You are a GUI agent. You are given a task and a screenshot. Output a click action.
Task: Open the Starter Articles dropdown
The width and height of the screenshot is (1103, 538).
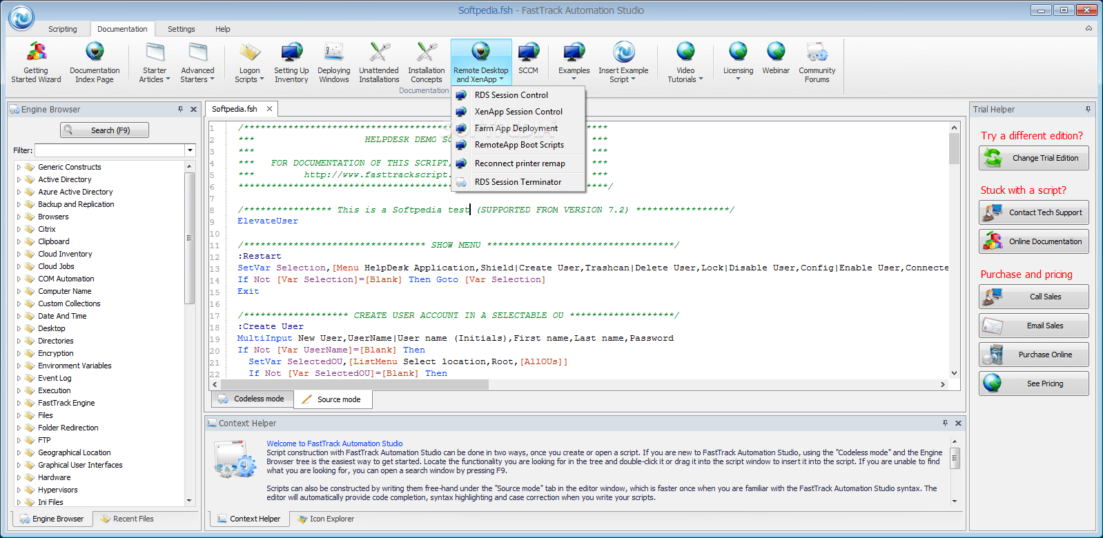155,62
